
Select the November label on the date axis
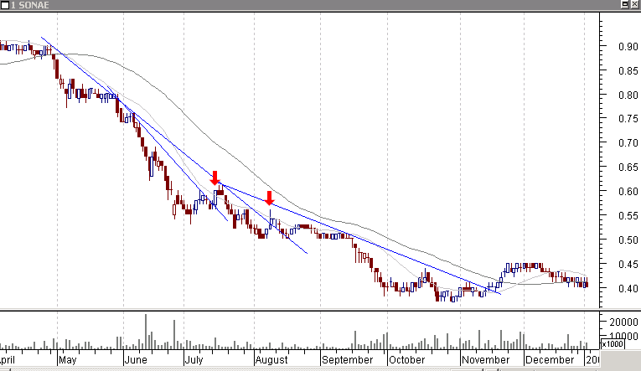486,360
